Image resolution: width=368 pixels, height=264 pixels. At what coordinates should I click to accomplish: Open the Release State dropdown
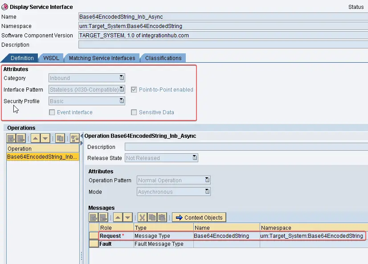(195, 157)
